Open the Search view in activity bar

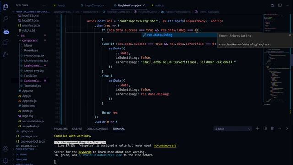5,18
